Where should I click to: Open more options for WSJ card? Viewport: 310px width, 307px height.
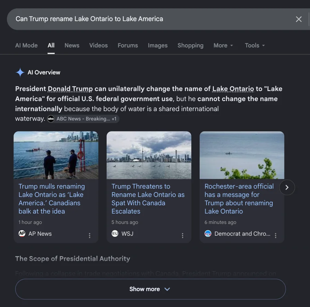point(182,235)
